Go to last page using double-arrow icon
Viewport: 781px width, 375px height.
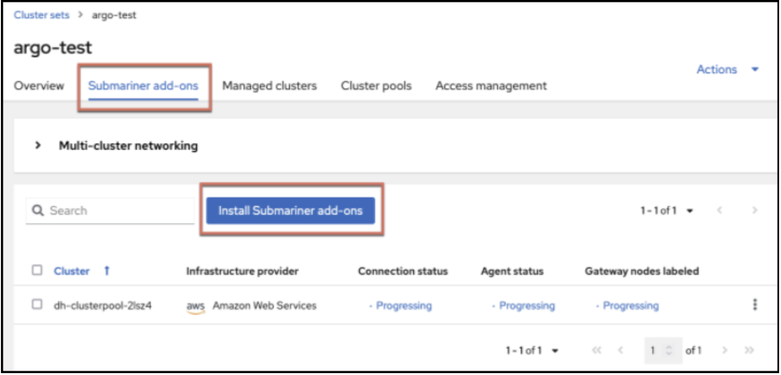pyautogui.click(x=749, y=350)
